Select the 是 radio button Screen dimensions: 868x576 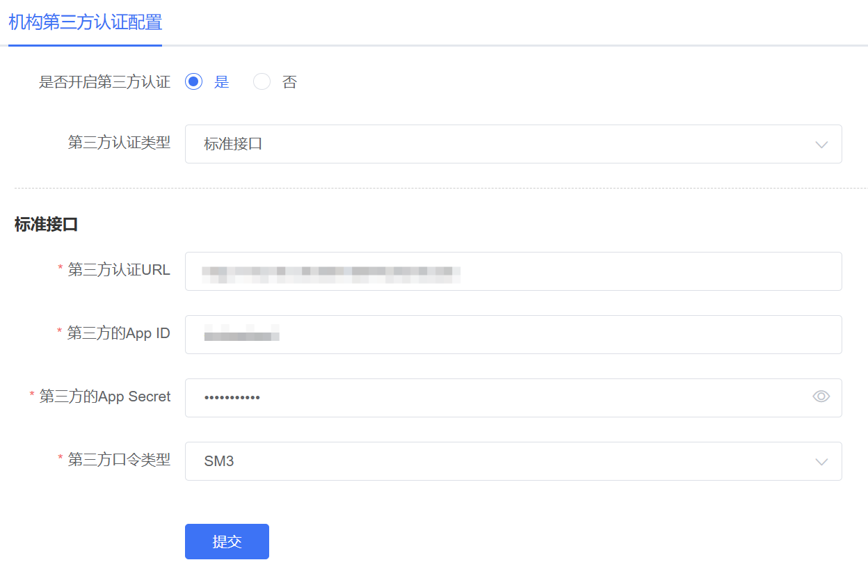[194, 81]
